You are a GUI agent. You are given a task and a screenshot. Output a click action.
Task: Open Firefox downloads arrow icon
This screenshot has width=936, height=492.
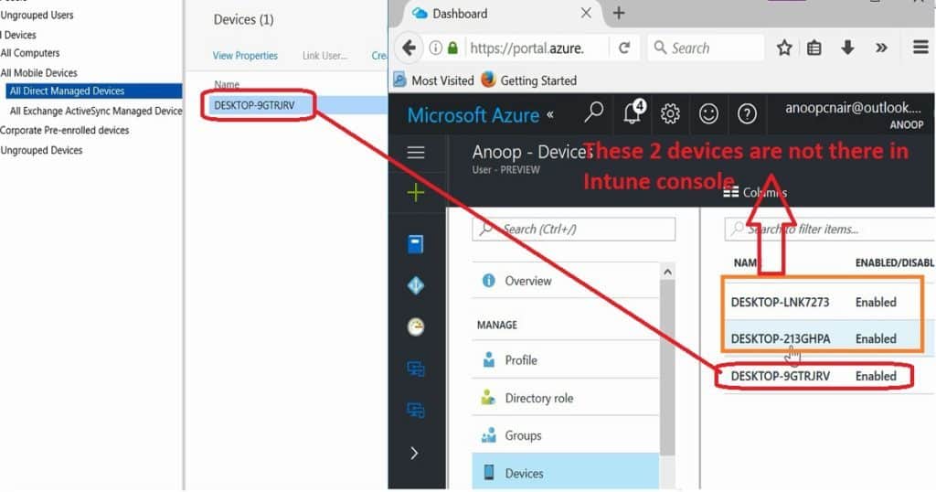847,48
